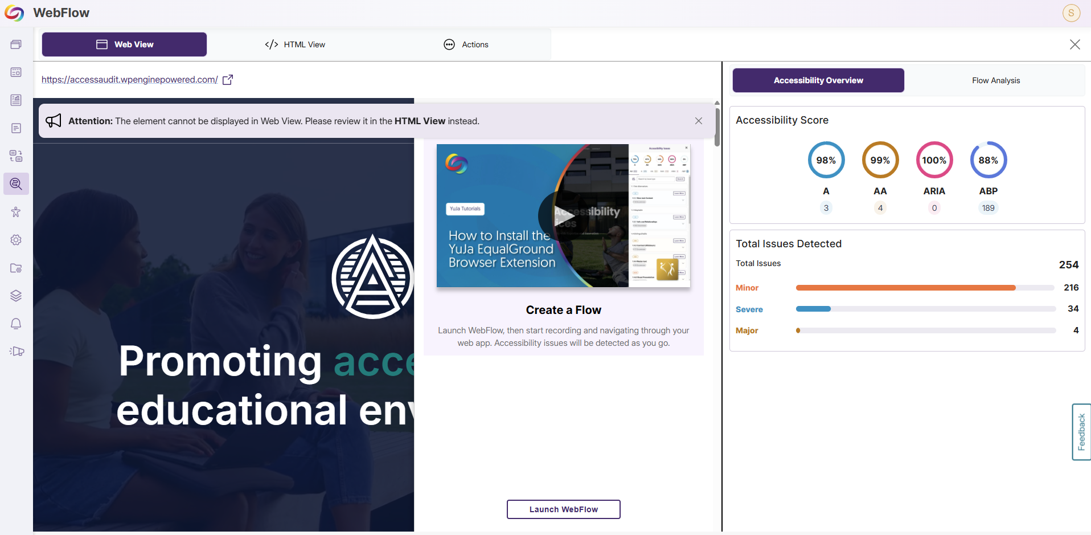Click the Launch WebFlow button
The height and width of the screenshot is (535, 1091).
(564, 509)
